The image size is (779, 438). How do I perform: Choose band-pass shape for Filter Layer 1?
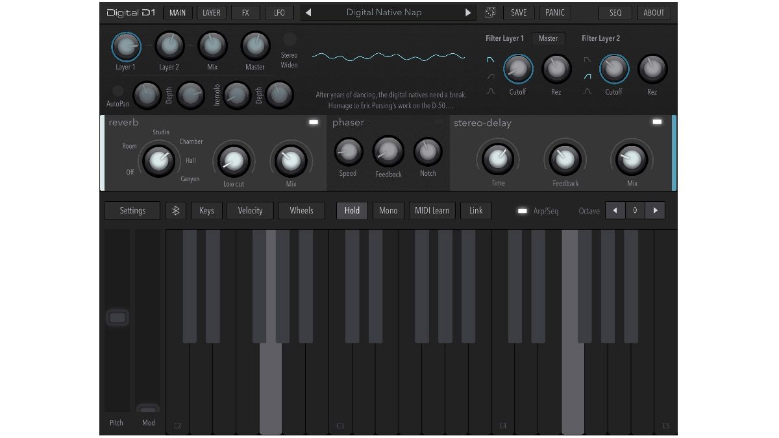[491, 91]
